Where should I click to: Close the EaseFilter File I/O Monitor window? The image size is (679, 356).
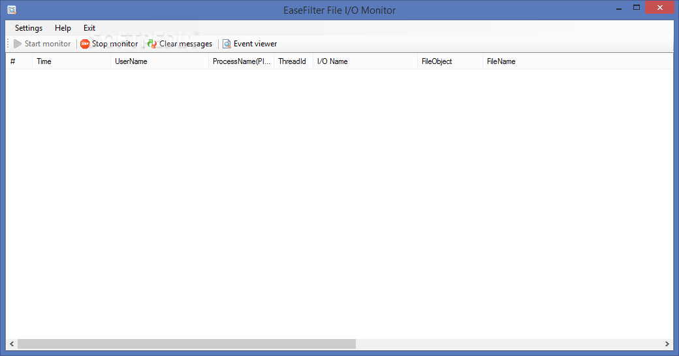pyautogui.click(x=660, y=8)
